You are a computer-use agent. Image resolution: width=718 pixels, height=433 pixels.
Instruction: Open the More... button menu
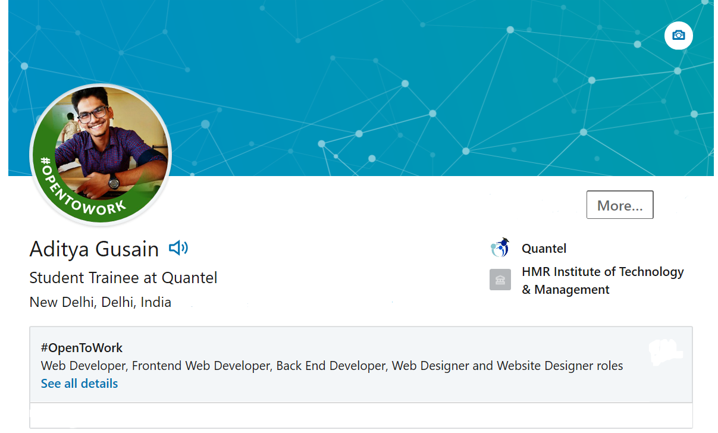[x=619, y=205]
